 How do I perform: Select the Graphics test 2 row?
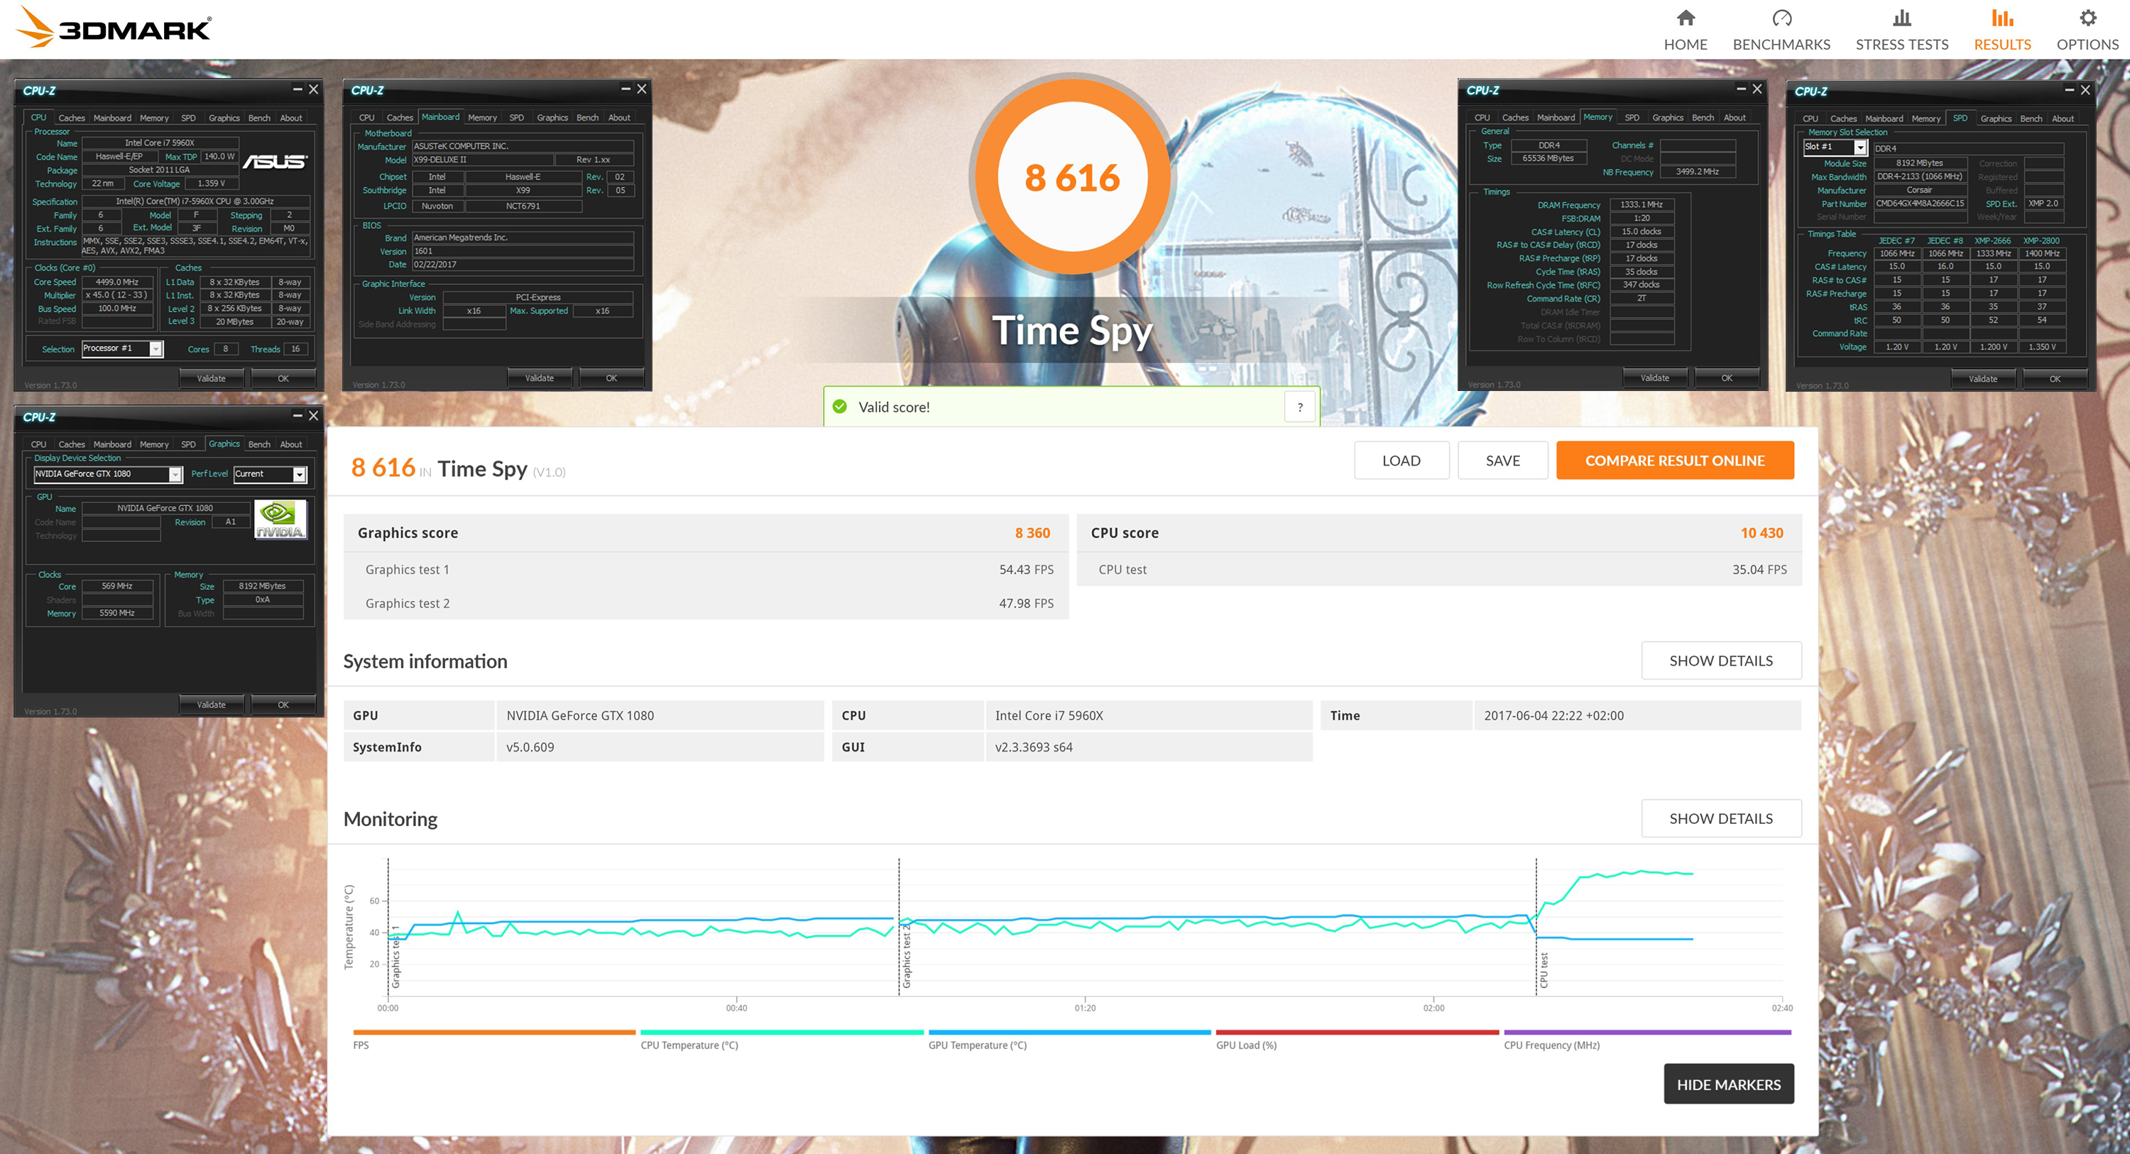(706, 603)
